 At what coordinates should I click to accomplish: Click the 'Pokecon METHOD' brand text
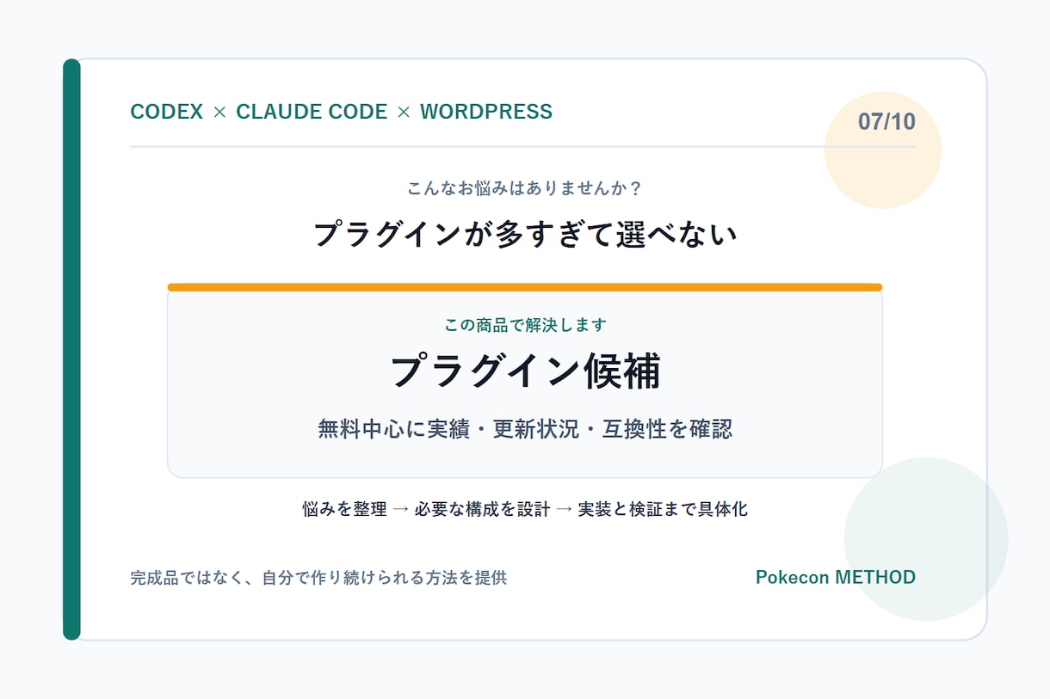(836, 577)
